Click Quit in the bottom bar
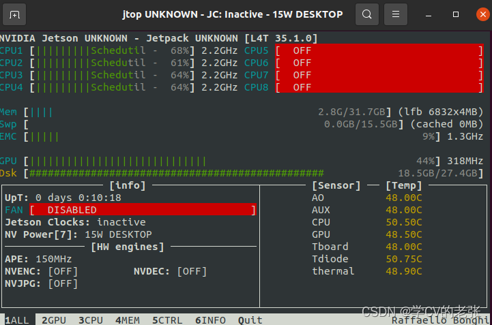 [x=250, y=320]
